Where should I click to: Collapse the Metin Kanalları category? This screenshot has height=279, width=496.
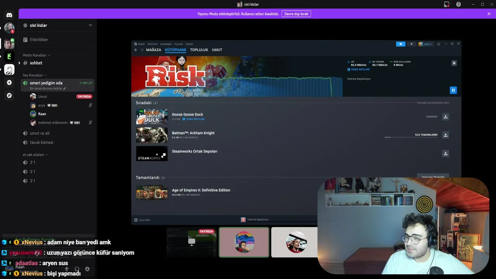point(36,55)
